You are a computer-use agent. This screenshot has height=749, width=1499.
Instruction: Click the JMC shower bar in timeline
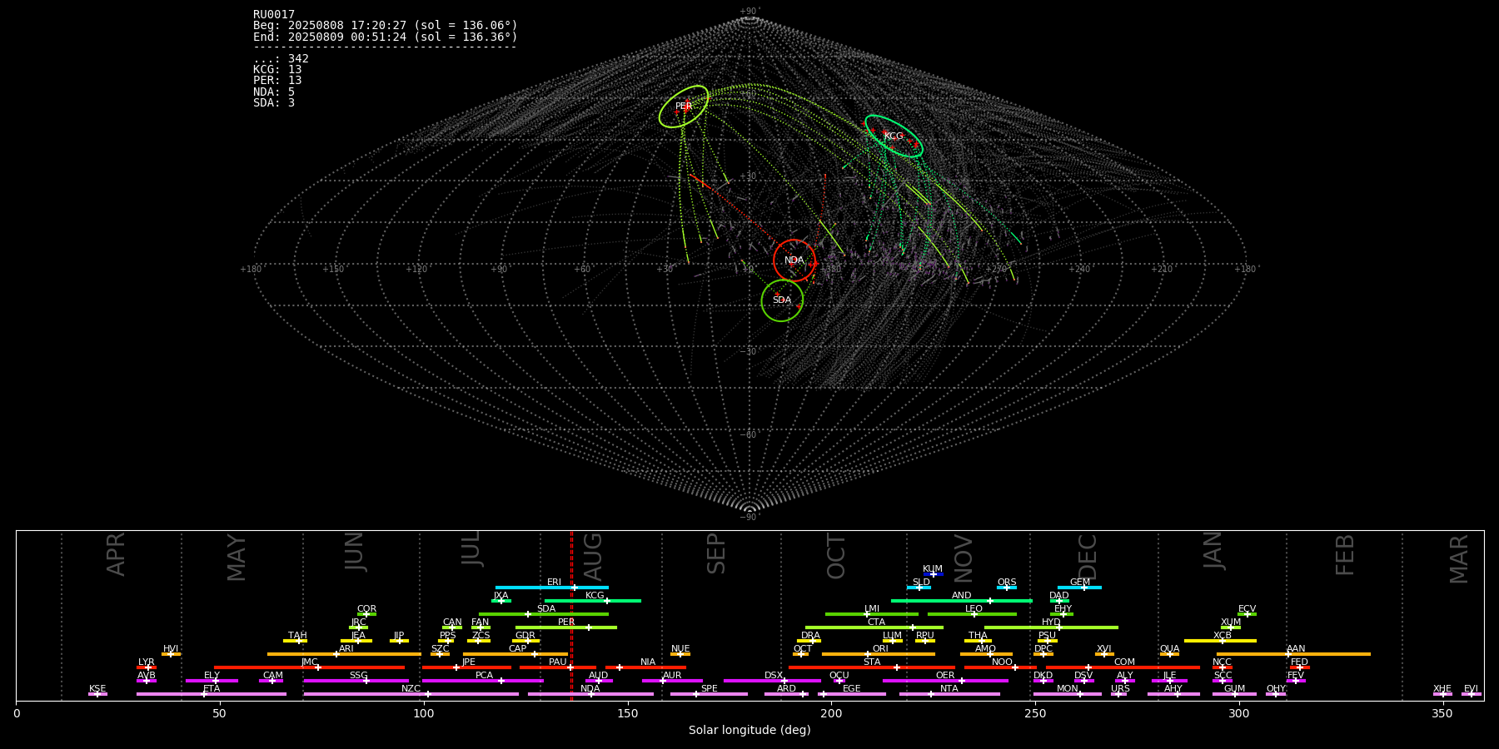pyautogui.click(x=310, y=667)
